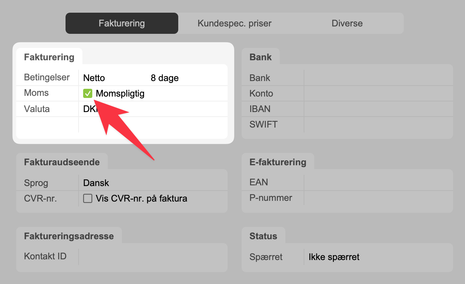Click the E-fakturering section header

click(278, 162)
